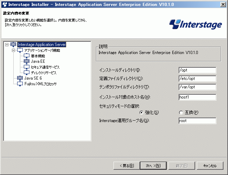Screen dimensions: 228x175
Task: Click the Interstage運用グループ名 field containing root
Action: (197, 121)
